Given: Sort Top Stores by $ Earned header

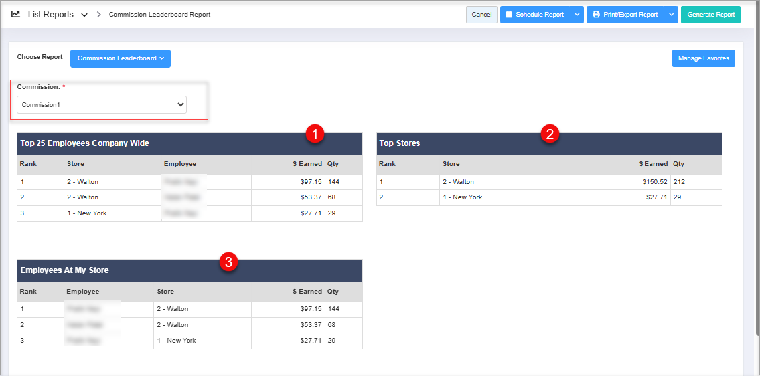Looking at the screenshot, I should [x=653, y=164].
